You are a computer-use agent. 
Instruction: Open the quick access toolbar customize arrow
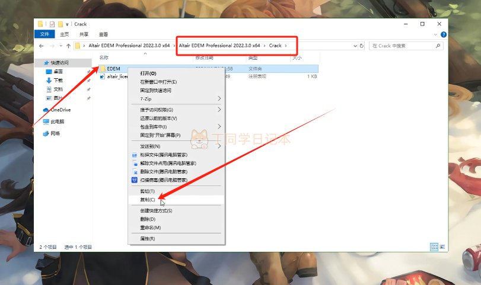pos(67,24)
